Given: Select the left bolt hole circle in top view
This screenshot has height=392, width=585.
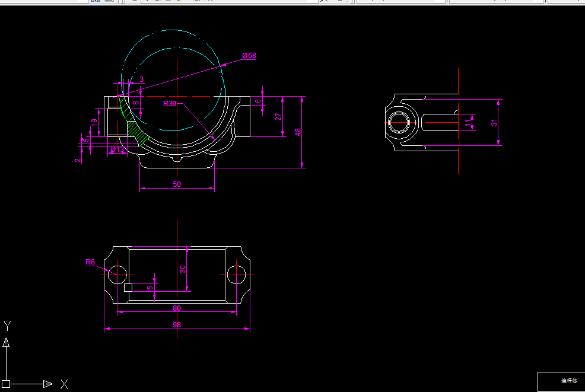Looking at the screenshot, I should click(x=117, y=275).
